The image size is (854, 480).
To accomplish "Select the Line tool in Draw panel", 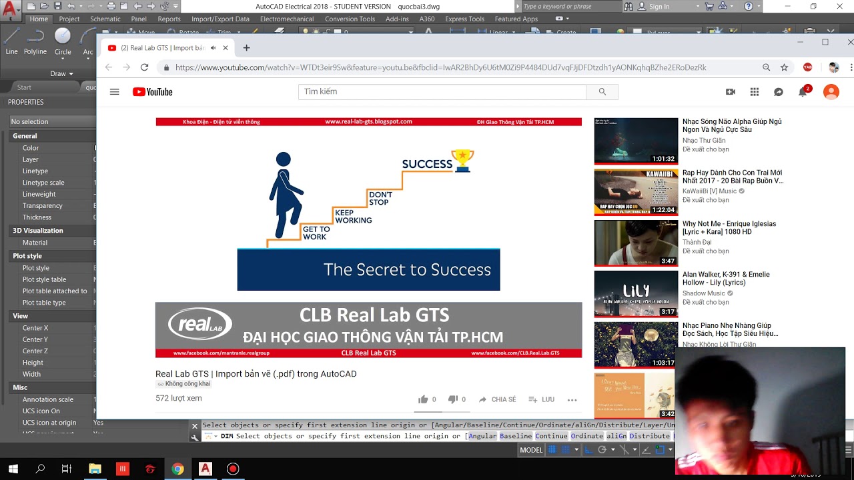I will click(11, 40).
